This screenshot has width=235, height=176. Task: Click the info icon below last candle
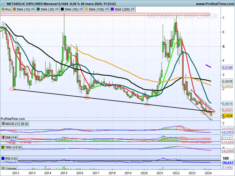(211, 118)
